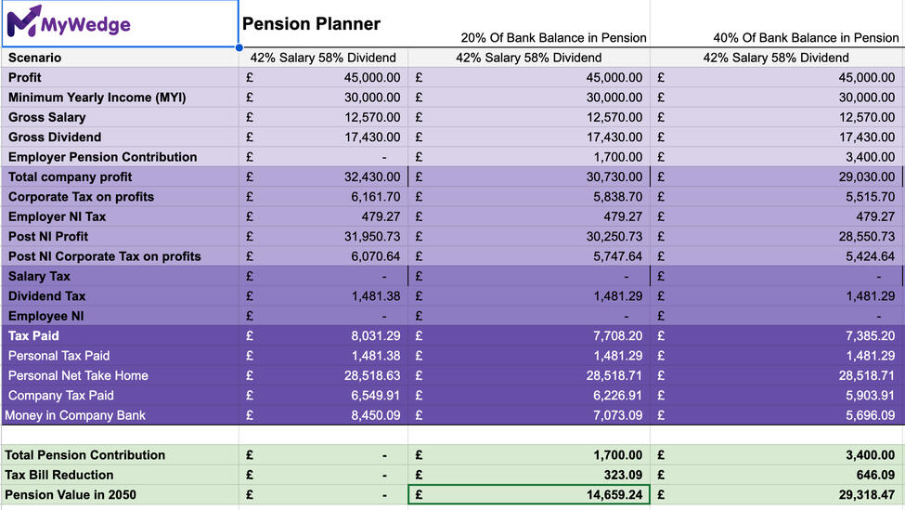Select the Scenario row label cell
This screenshot has width=905, height=510.
coord(35,58)
